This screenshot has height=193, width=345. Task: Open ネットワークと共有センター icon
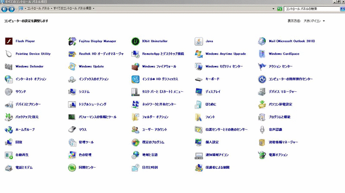coord(135,104)
